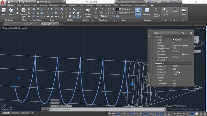Click the Select Objects icon in Properties

click(x=187, y=33)
